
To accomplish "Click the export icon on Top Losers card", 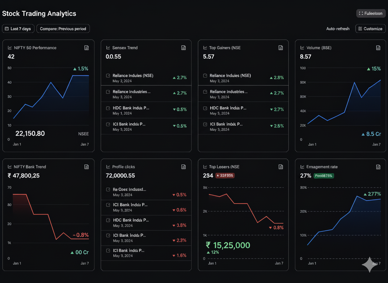I will tap(281, 167).
